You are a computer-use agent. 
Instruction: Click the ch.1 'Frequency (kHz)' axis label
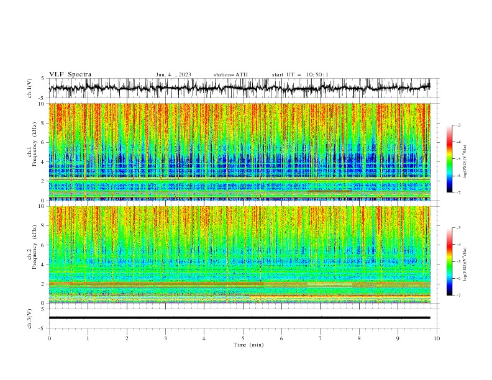tap(34, 144)
